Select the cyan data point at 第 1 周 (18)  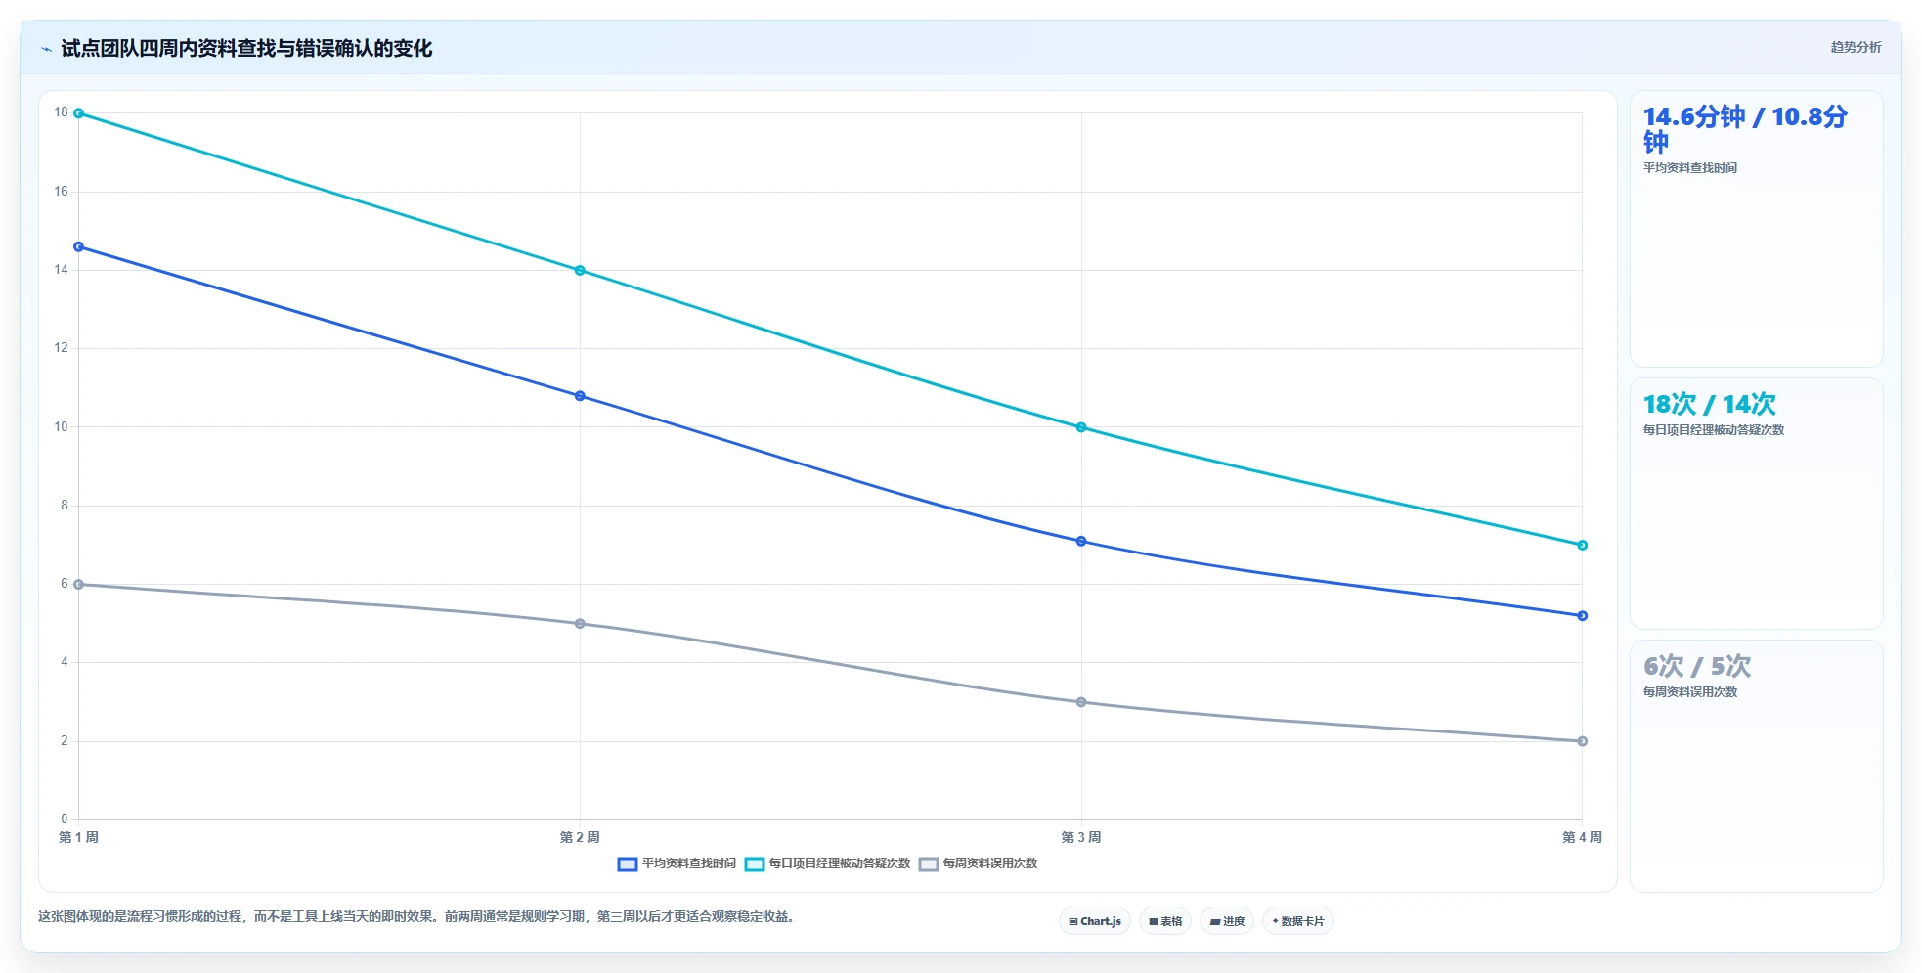[x=79, y=113]
